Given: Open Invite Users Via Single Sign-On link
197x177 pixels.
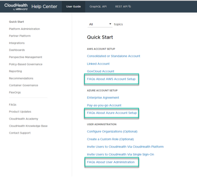Looking at the screenshot, I should pos(120,154).
